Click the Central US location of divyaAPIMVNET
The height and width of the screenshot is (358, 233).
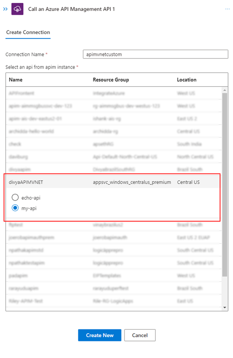188,182
